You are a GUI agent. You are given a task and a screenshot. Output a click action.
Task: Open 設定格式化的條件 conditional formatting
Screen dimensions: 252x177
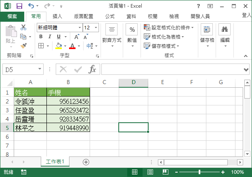click(168, 27)
